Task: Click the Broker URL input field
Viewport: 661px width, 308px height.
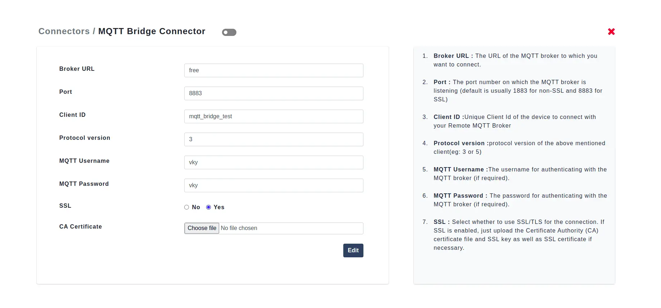Action: click(x=273, y=70)
